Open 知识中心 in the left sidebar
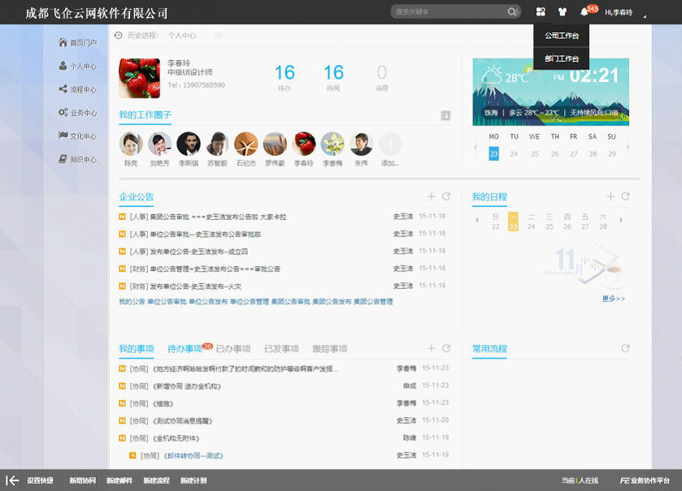 (x=77, y=160)
